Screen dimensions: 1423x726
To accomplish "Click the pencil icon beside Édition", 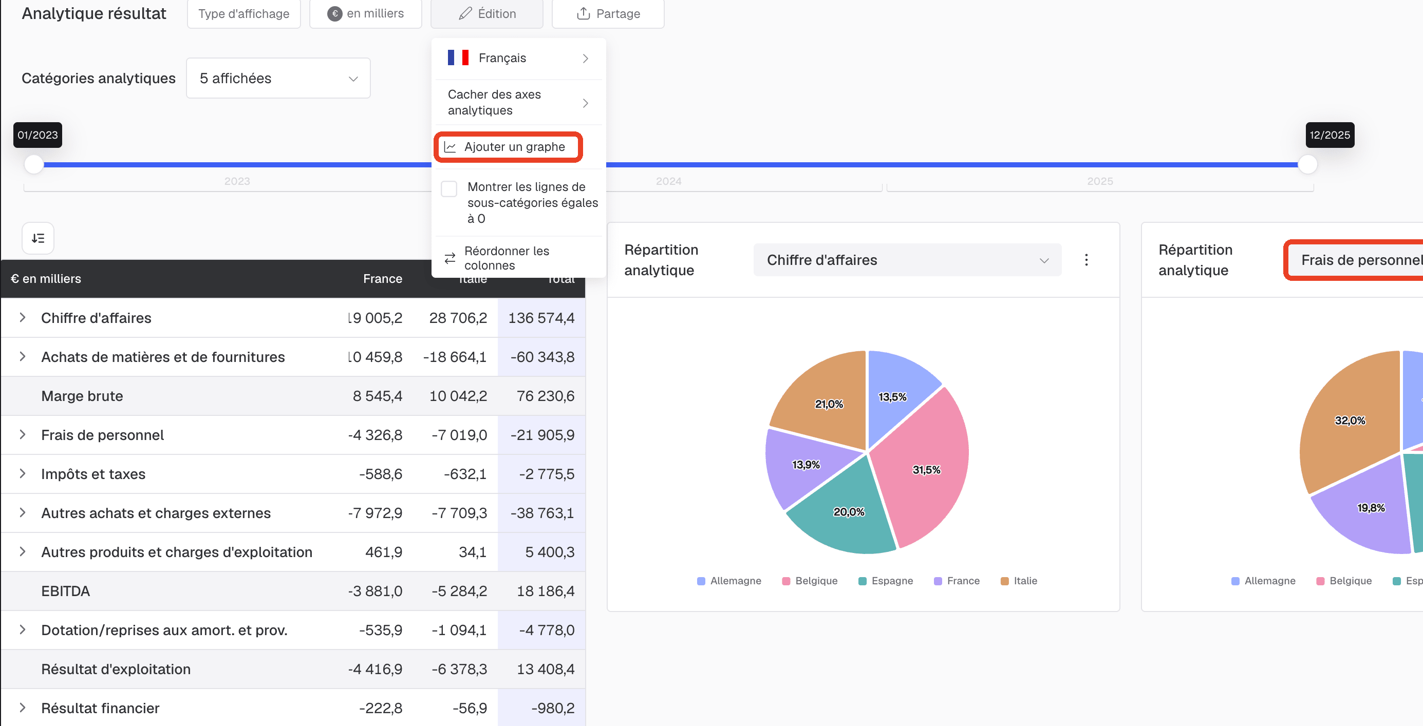I will 465,14.
